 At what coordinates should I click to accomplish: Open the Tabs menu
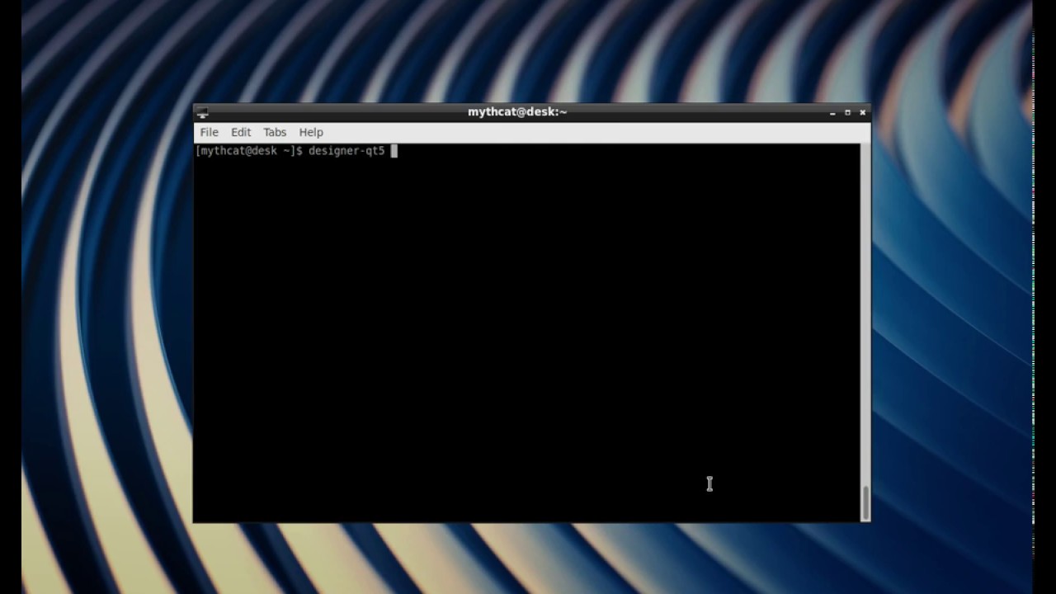[275, 132]
